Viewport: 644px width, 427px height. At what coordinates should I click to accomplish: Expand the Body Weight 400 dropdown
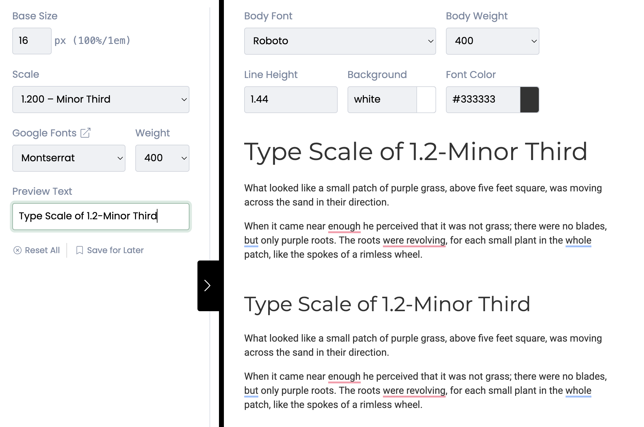tap(493, 41)
